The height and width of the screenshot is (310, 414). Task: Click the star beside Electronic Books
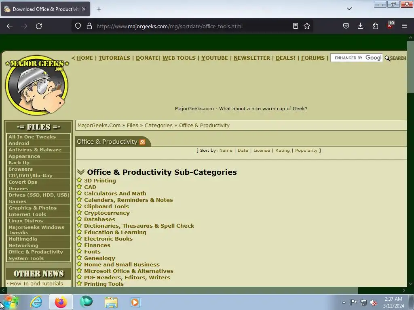pos(79,239)
